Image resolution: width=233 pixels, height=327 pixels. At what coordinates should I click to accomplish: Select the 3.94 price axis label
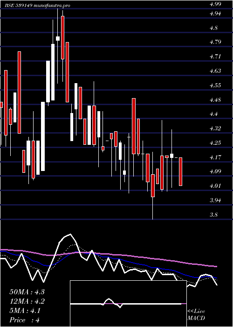(215, 200)
